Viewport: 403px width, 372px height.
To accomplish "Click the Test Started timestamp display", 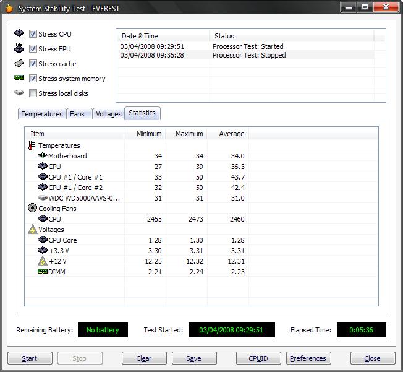I will point(232,330).
